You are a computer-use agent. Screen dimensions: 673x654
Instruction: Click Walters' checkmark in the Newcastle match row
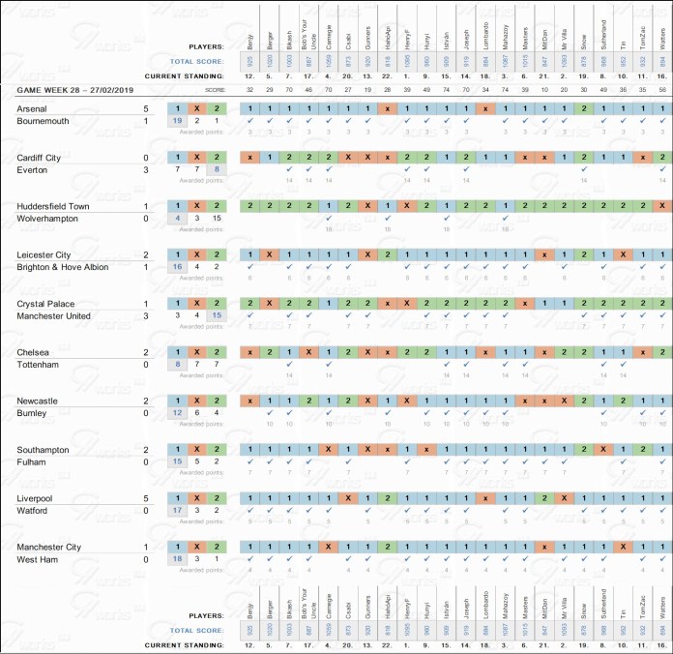pyautogui.click(x=661, y=413)
